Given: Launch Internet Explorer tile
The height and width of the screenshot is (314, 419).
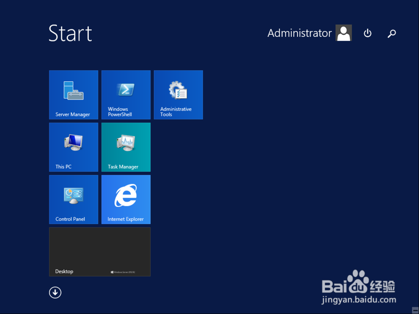Looking at the screenshot, I should [126, 199].
